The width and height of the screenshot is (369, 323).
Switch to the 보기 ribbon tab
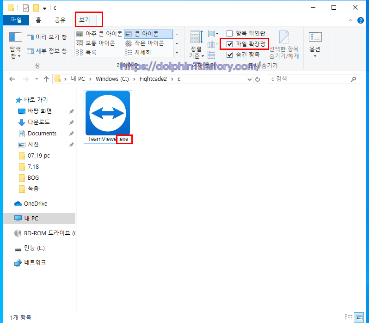(x=85, y=20)
